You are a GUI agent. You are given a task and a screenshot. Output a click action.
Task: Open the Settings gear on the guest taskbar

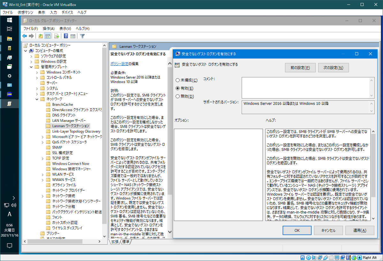10,76
